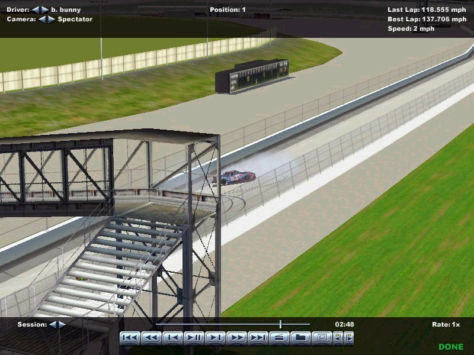Screen dimensions: 474x355
Task: Toggle the full screen view icon
Action: [322, 338]
